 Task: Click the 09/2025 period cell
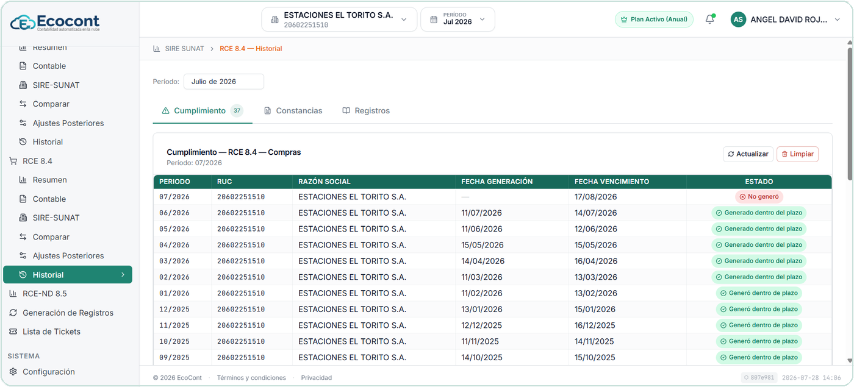(x=174, y=357)
